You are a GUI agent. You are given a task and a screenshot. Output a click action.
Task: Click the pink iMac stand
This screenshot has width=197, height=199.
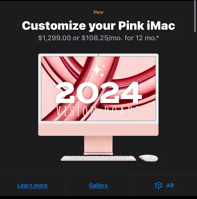(98, 145)
